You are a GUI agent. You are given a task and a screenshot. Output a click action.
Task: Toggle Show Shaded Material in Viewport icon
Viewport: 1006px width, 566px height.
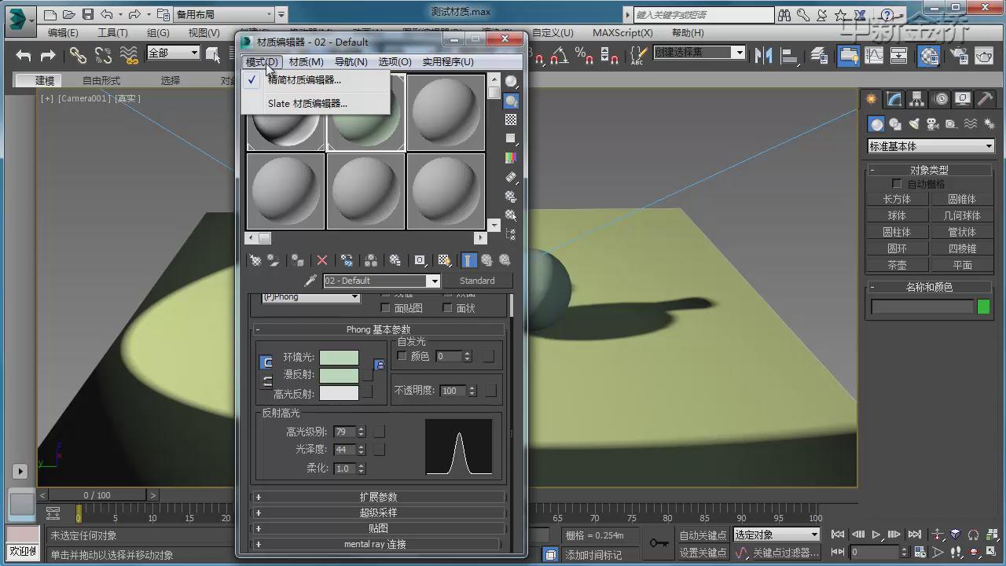click(444, 260)
